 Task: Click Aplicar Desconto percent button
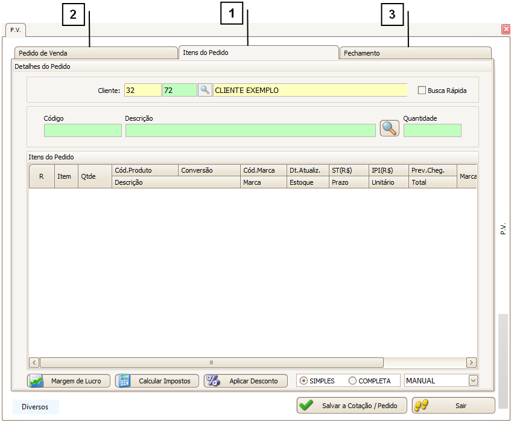point(245,381)
